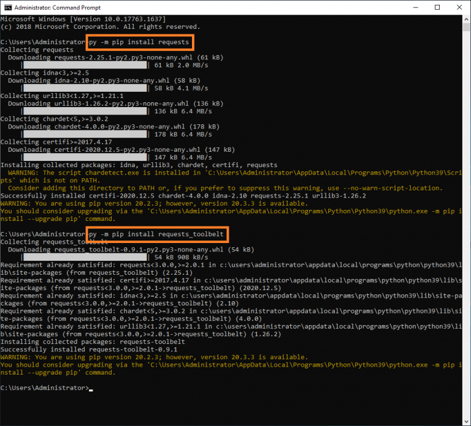The height and width of the screenshot is (426, 471).
Task: Click 'Collecting certifi>=2017.4.17' line
Action: click(x=56, y=142)
